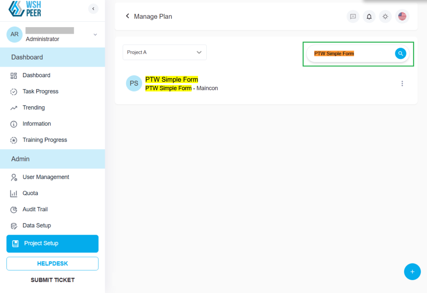Screen dimensions: 427x293
Task: Open the notifications bell icon
Action: click(x=369, y=17)
